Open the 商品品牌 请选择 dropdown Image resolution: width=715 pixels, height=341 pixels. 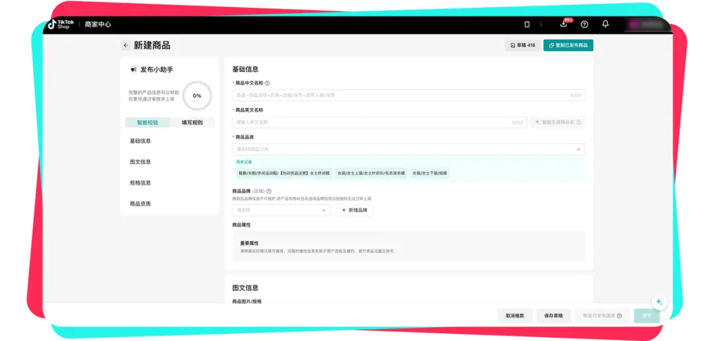281,210
